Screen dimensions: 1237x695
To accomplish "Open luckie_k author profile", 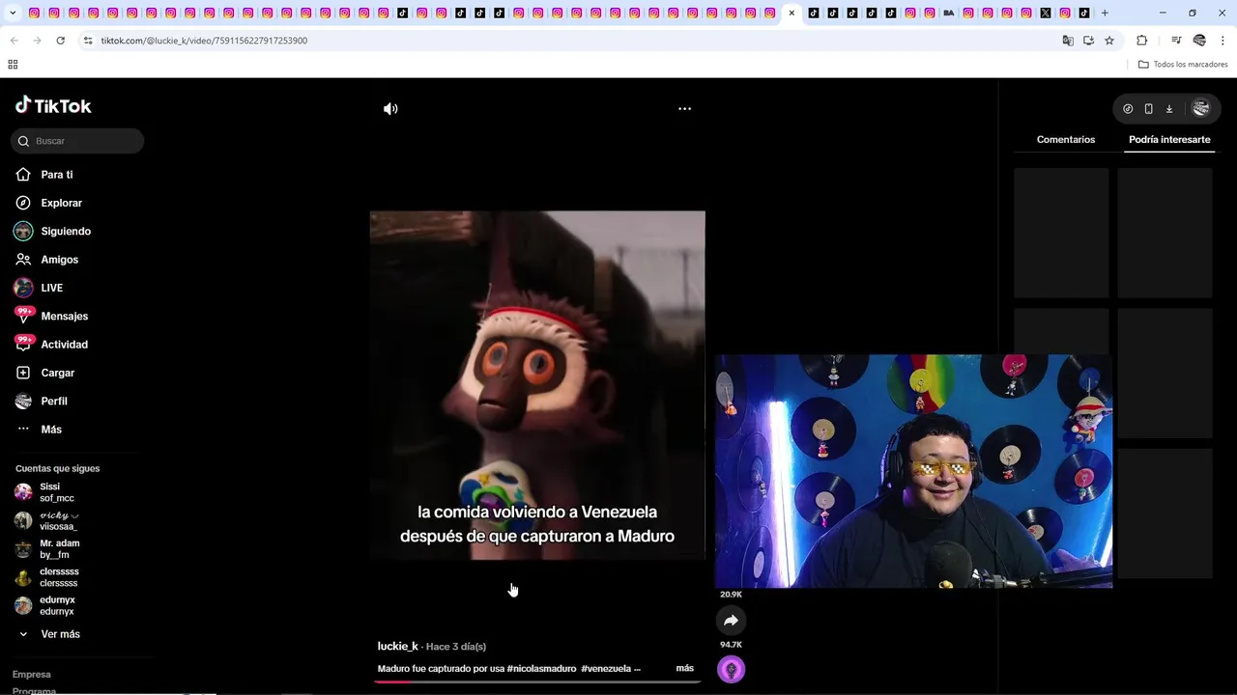I will tap(397, 647).
